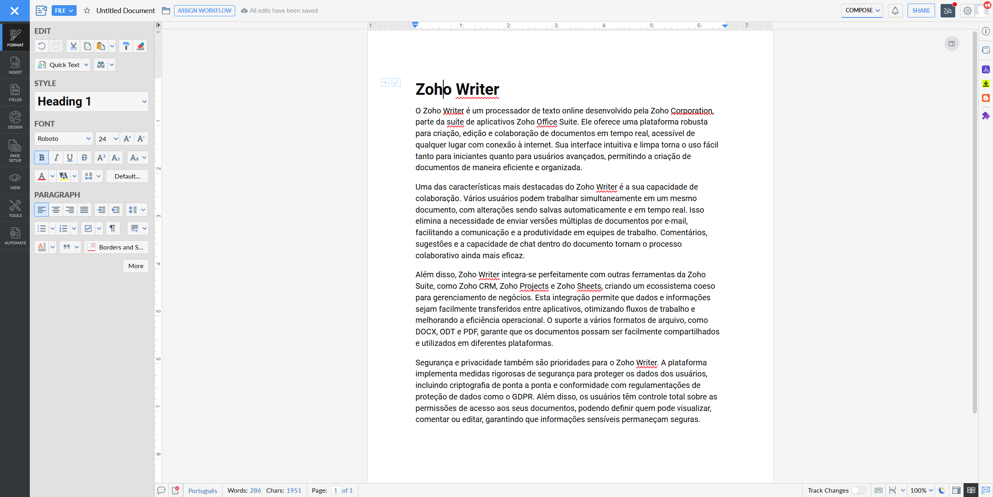Open comments icon in status bar
This screenshot has height=497, width=993.
161,490
